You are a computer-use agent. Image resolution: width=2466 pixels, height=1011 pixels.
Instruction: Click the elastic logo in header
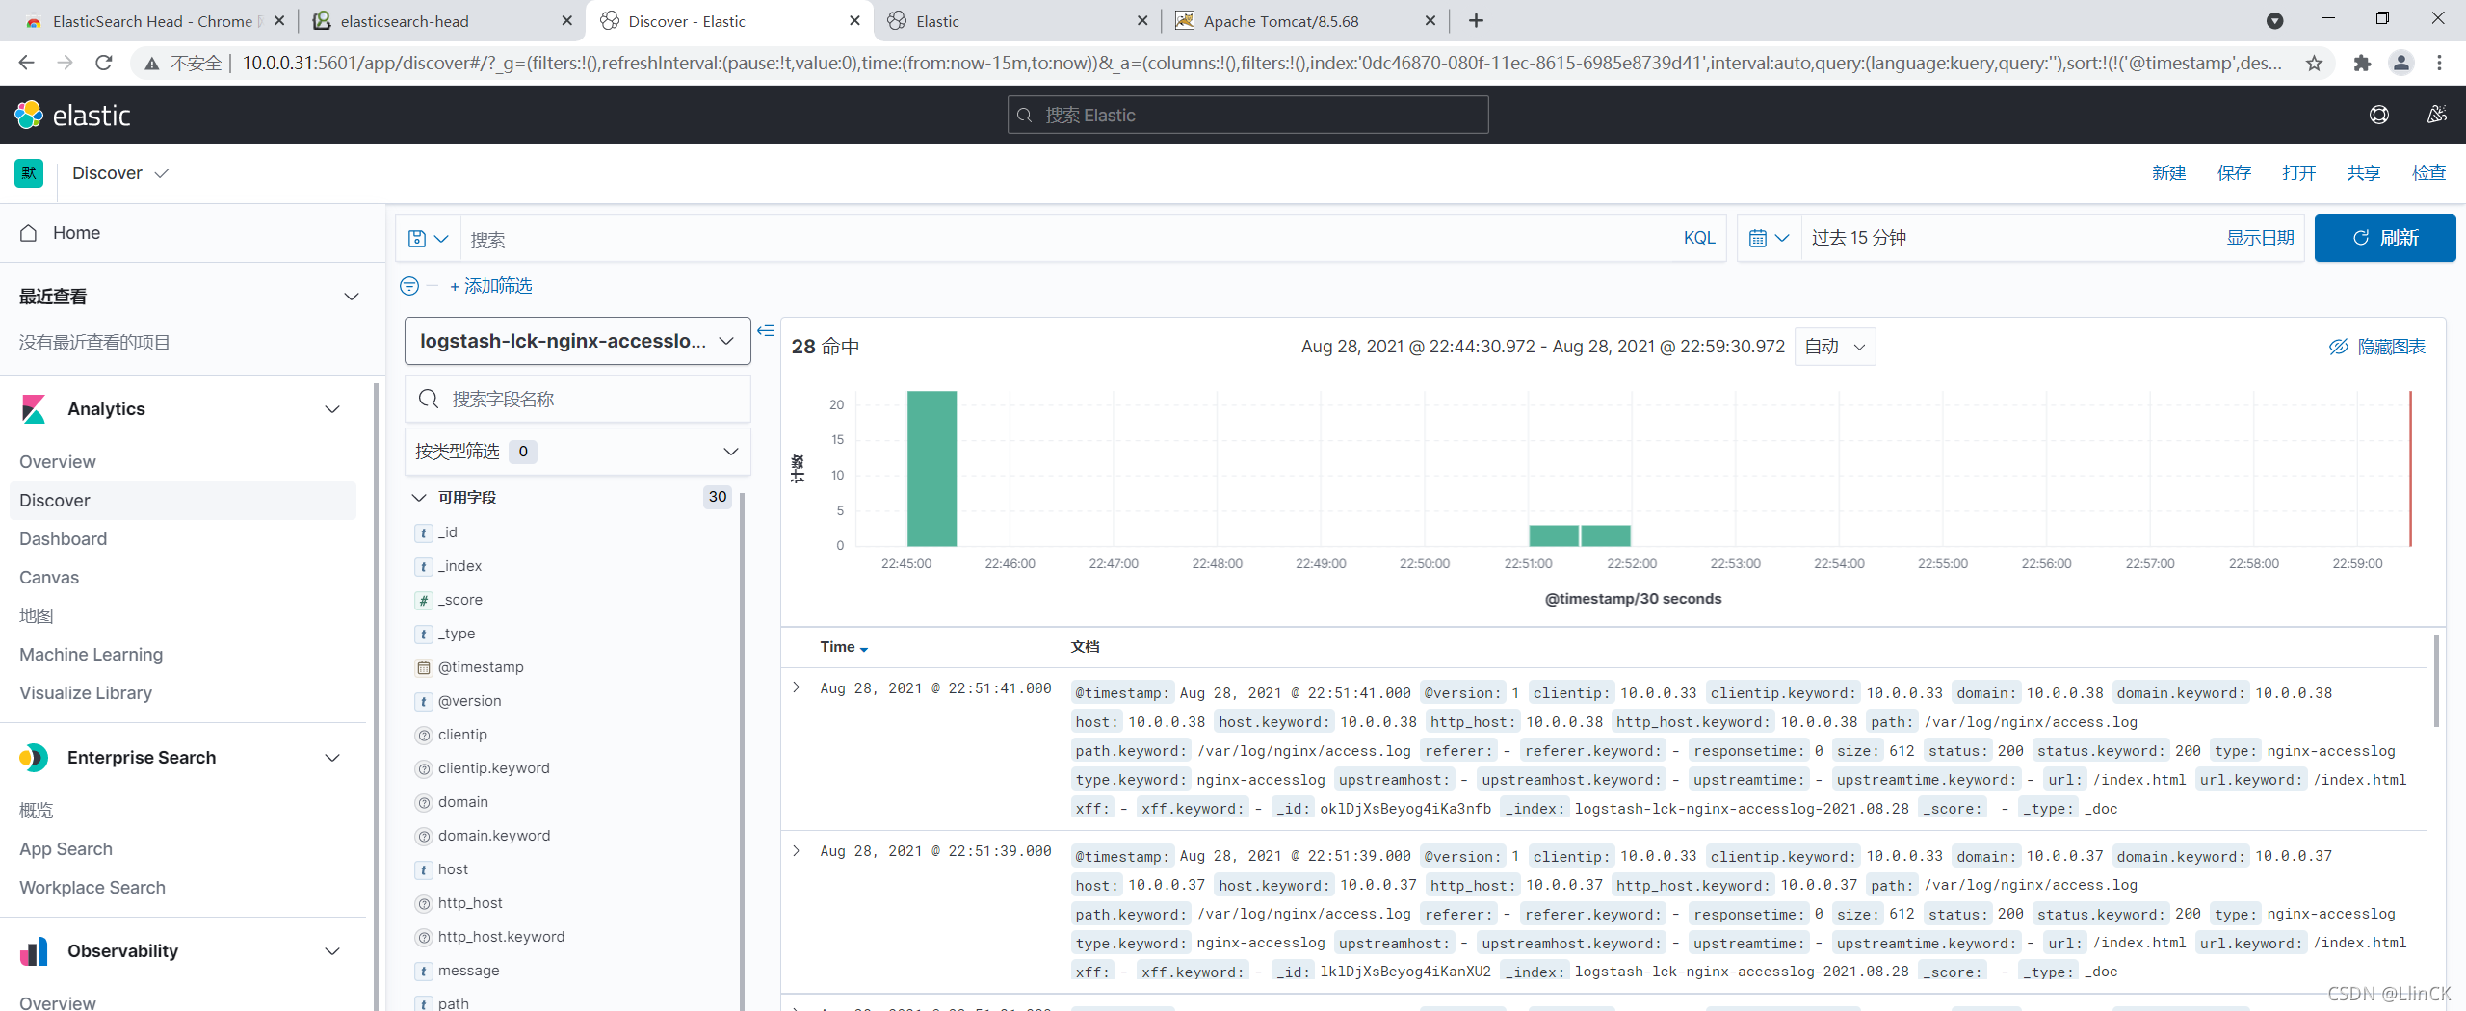click(72, 116)
